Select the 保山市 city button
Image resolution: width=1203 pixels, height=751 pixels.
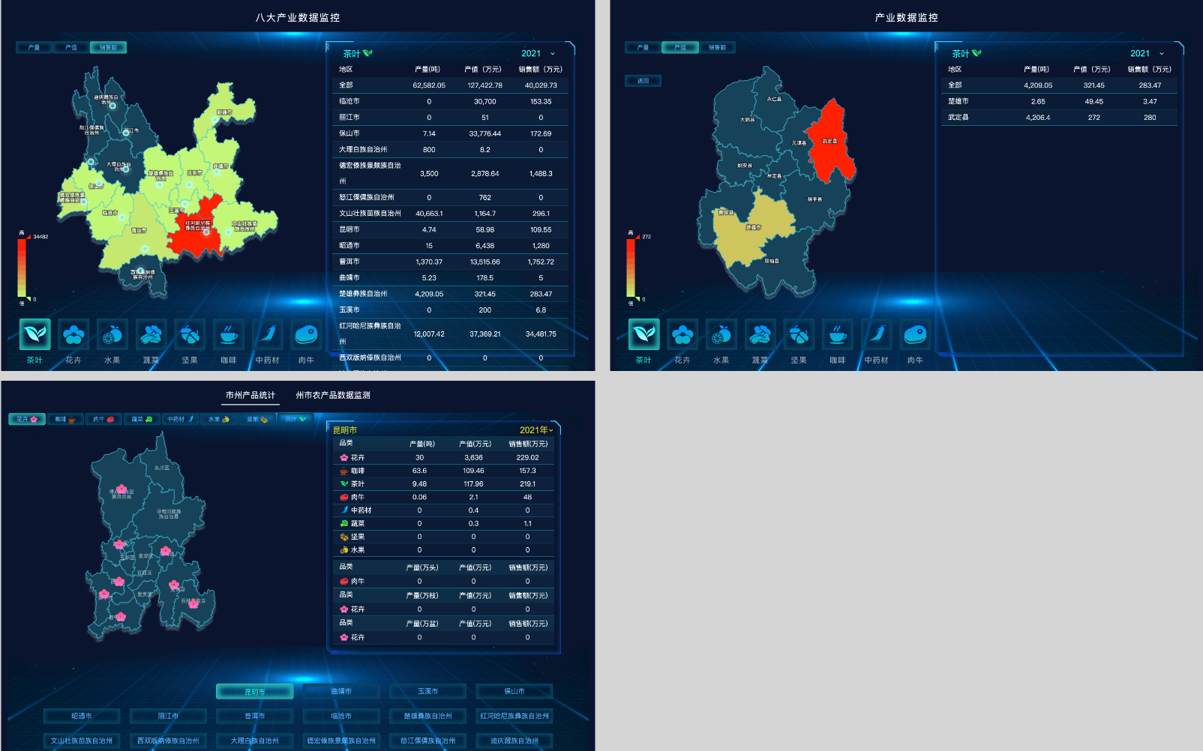(x=514, y=691)
